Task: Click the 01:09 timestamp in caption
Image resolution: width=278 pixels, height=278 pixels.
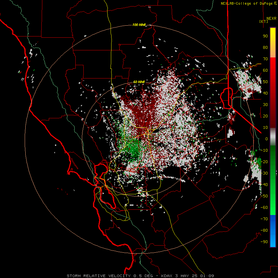Action: (207, 276)
